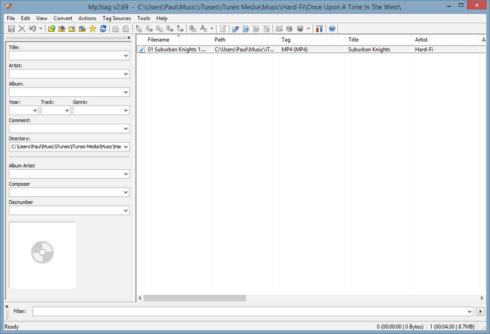Click the horizontal scrollbar of the file list
The height and width of the screenshot is (334, 490).
point(195,298)
